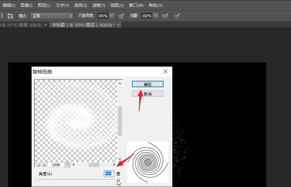
Task: Click preview scroll left arrow
Action: (x=74, y=164)
